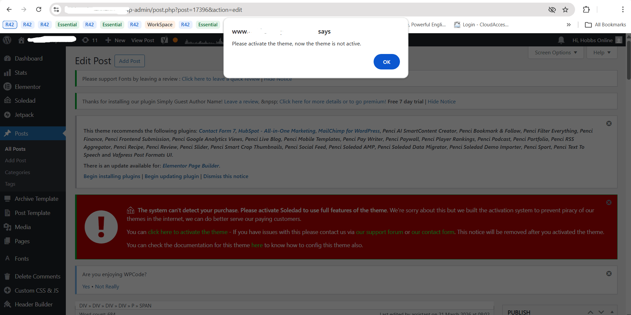Open the notifications bell icon

[x=561, y=40]
